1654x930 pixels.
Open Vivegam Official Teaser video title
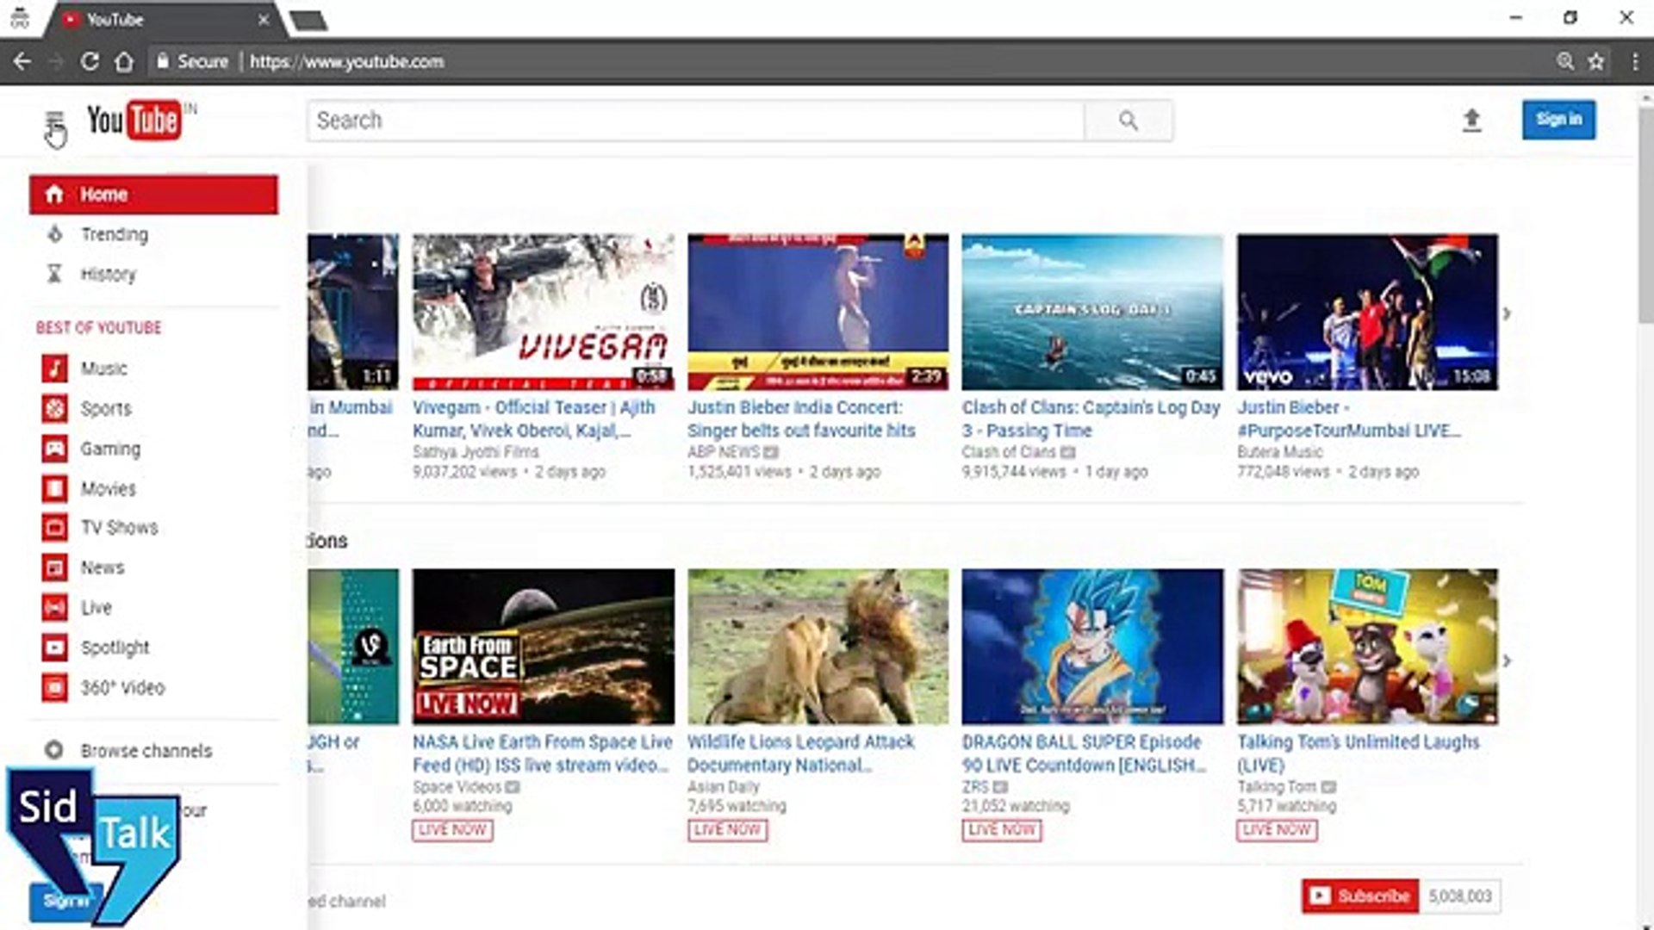click(534, 418)
